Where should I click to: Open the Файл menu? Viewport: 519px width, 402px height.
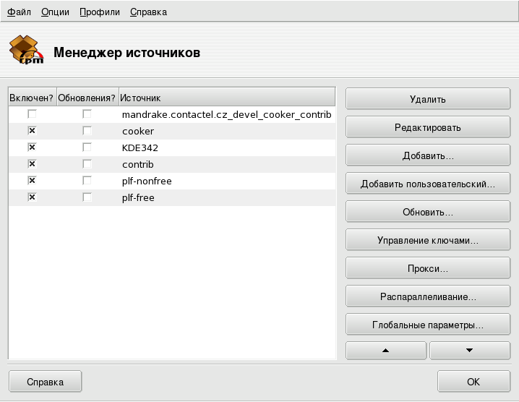coord(19,12)
